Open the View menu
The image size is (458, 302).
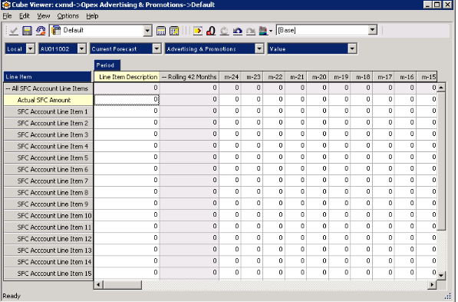click(x=44, y=16)
